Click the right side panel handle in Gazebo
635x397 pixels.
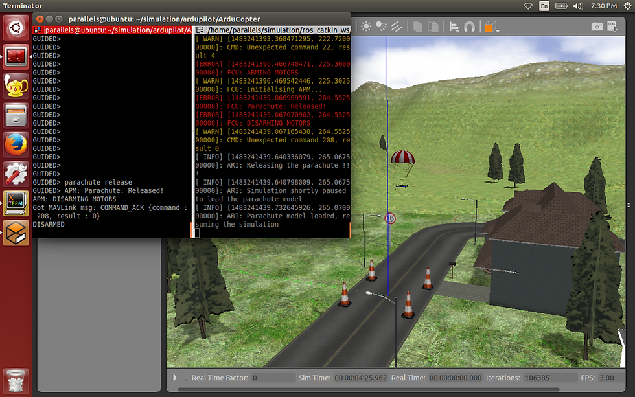tap(629, 205)
